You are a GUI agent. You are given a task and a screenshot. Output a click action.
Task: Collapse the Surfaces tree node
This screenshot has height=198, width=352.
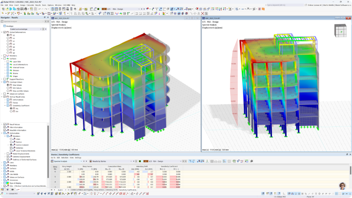pos(2,59)
